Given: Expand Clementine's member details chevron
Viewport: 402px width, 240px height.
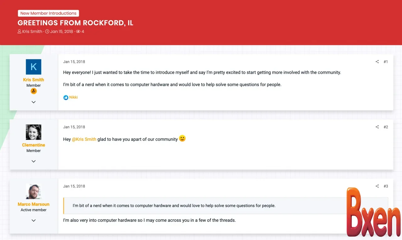Looking at the screenshot, I should coord(34,161).
